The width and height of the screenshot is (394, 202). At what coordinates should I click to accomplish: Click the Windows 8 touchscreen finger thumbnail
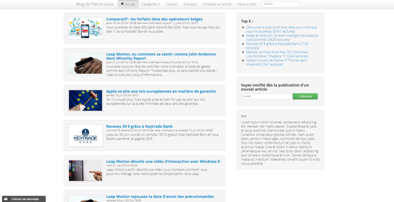85,171
